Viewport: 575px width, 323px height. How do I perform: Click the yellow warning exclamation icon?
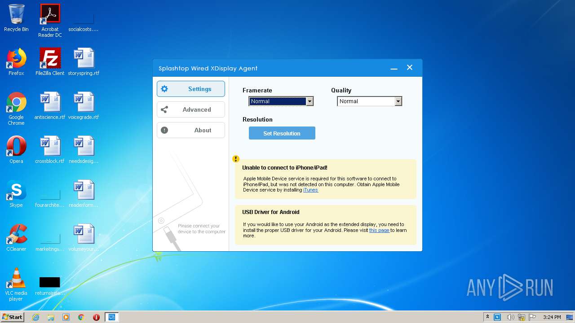(x=236, y=159)
